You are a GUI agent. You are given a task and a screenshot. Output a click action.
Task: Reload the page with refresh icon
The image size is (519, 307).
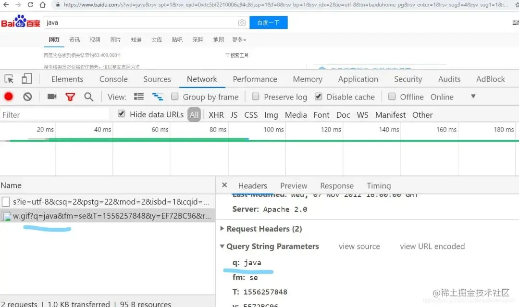click(x=30, y=5)
